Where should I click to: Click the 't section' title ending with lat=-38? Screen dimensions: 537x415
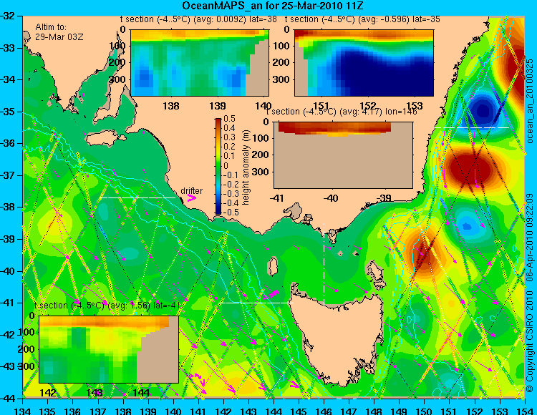198,19
